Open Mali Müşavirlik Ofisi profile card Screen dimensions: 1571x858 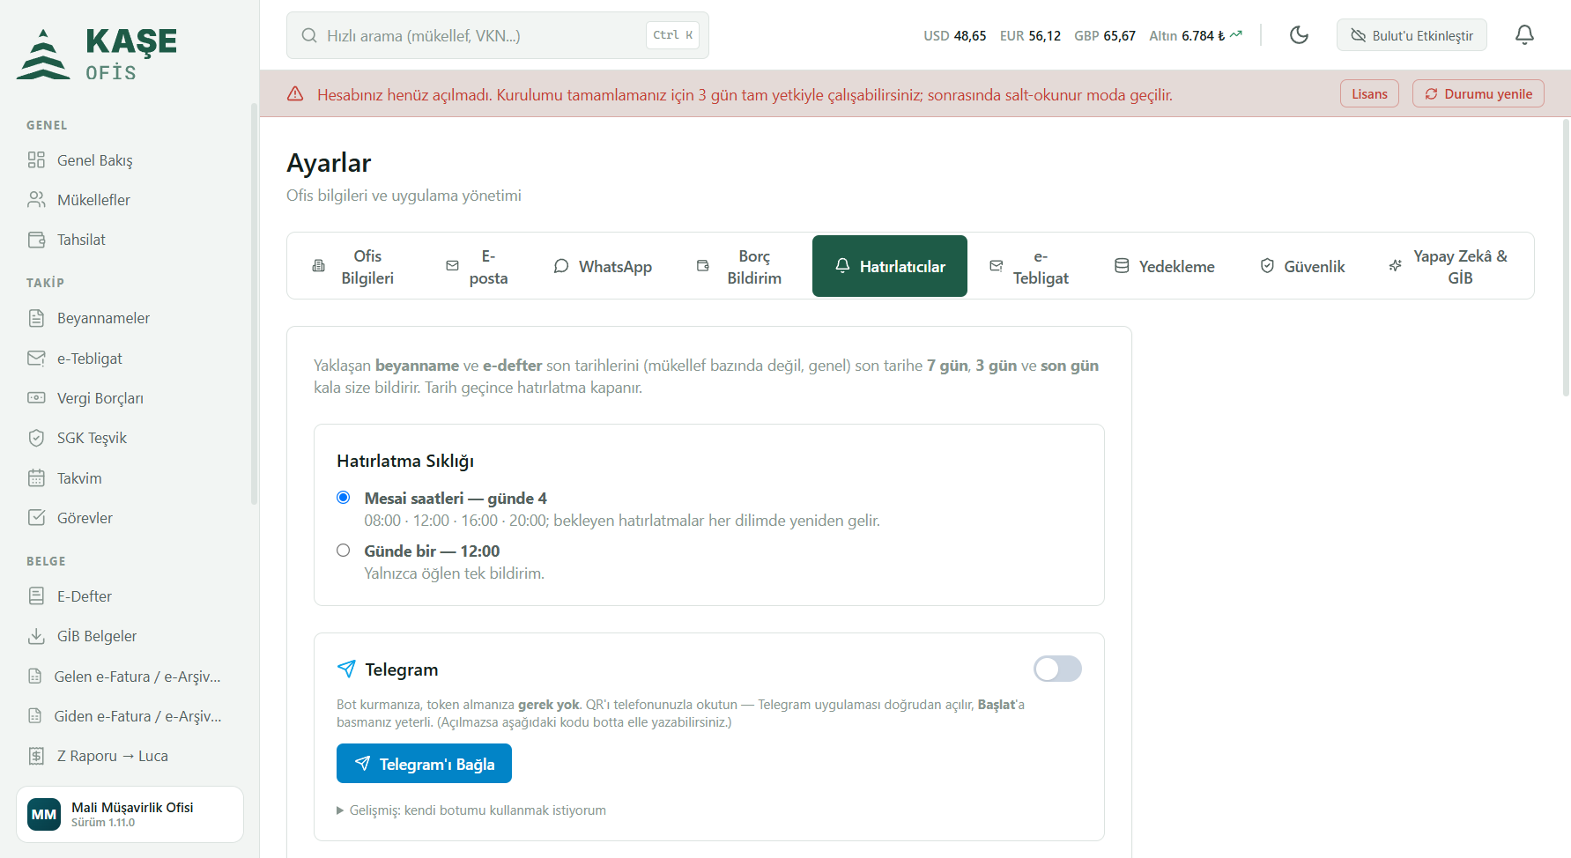(x=130, y=814)
